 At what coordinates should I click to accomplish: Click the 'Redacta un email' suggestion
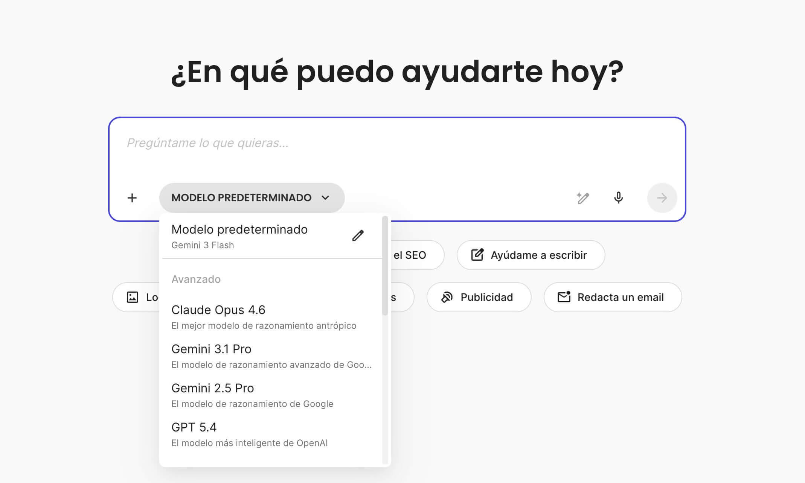613,297
